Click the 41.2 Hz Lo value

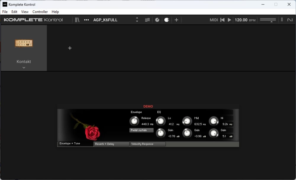[174, 124]
